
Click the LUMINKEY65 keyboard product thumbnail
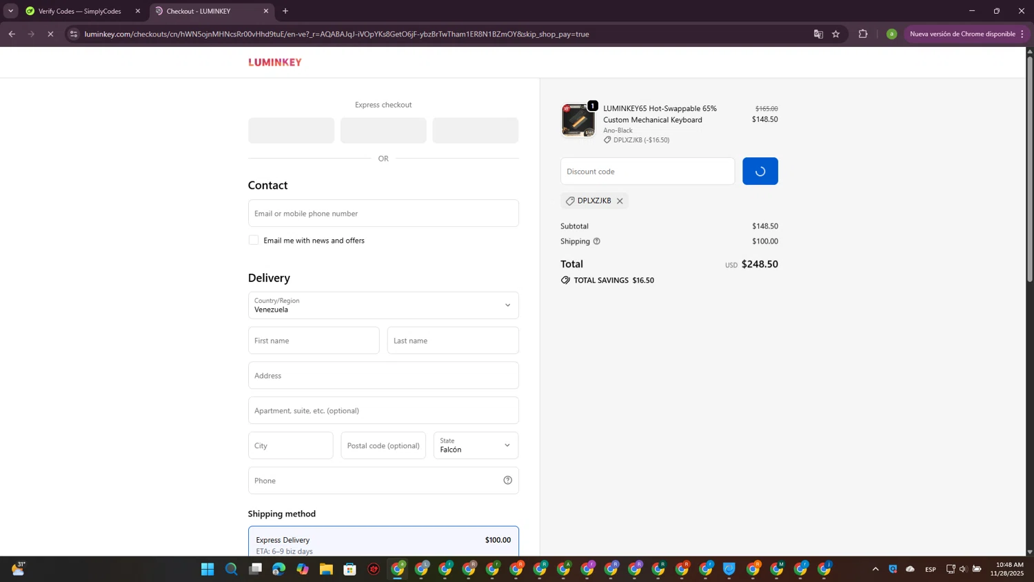click(x=578, y=121)
